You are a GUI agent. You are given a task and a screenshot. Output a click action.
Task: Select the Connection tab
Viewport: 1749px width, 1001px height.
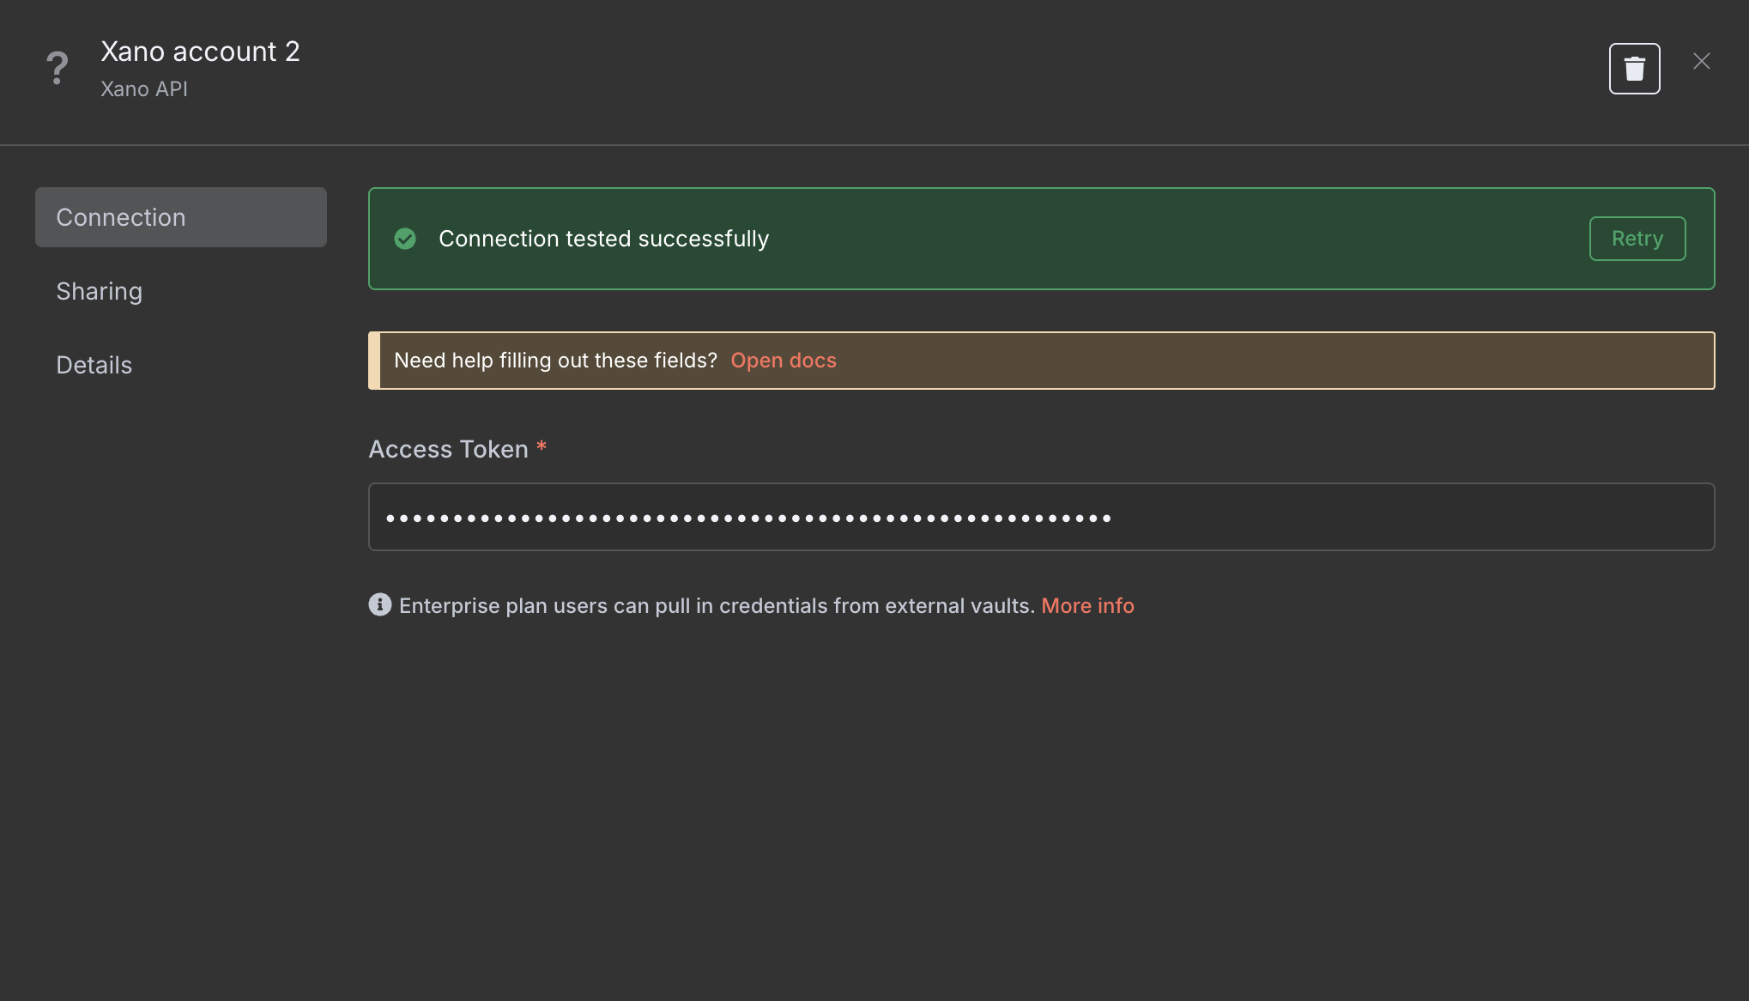[x=181, y=217]
